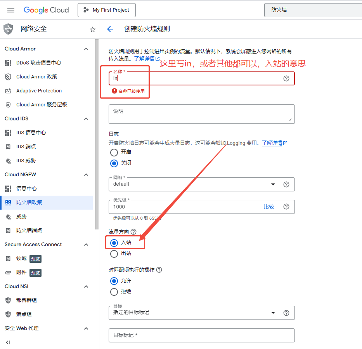Select the 入站 direction radio button
The image size is (362, 349).
[x=114, y=243]
